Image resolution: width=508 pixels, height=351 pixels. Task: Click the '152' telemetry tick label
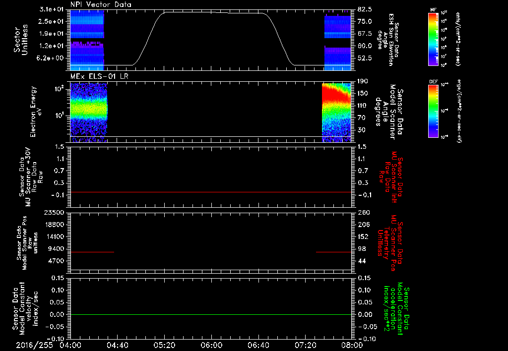pyautogui.click(x=364, y=236)
